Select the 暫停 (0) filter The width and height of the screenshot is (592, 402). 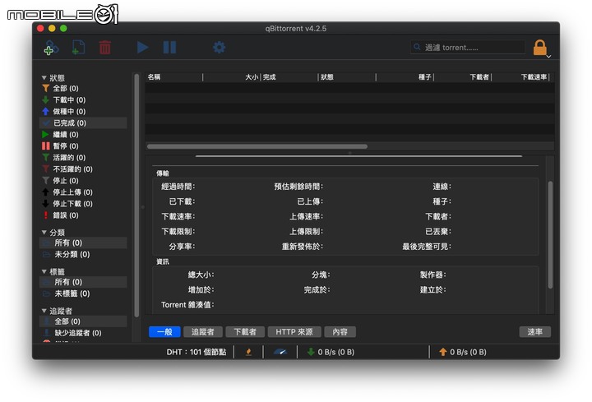[83, 146]
